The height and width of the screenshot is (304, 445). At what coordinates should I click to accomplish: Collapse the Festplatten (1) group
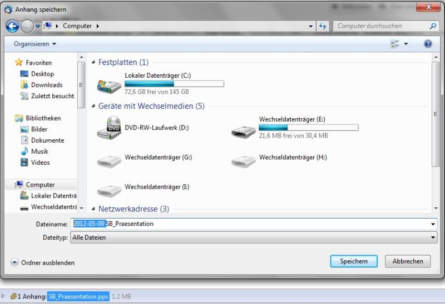93,62
